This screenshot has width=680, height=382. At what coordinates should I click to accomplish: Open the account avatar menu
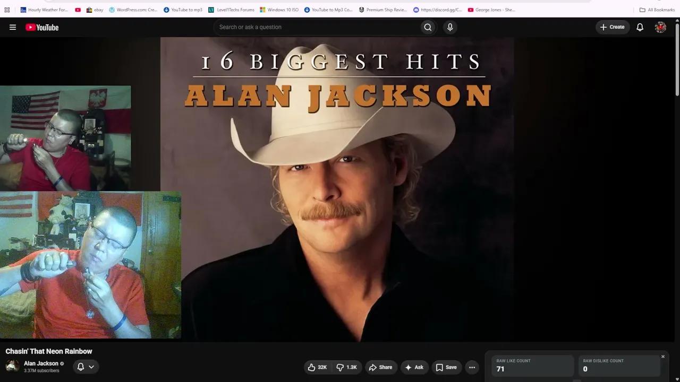coord(660,27)
